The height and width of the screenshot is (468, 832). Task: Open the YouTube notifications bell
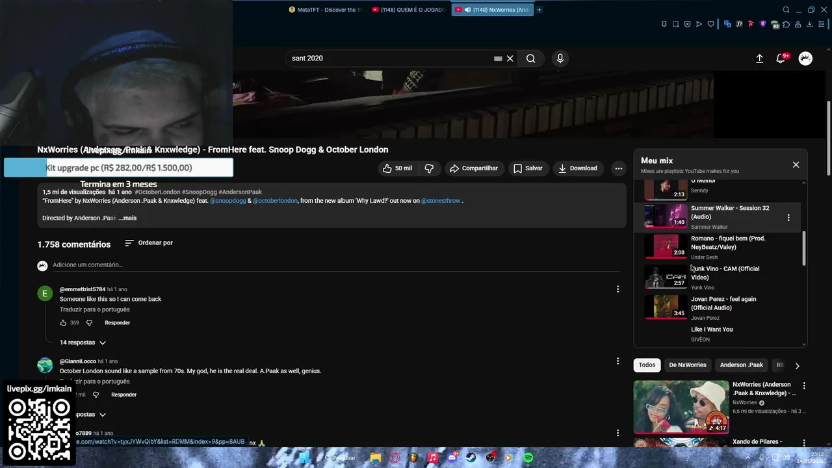click(x=781, y=58)
